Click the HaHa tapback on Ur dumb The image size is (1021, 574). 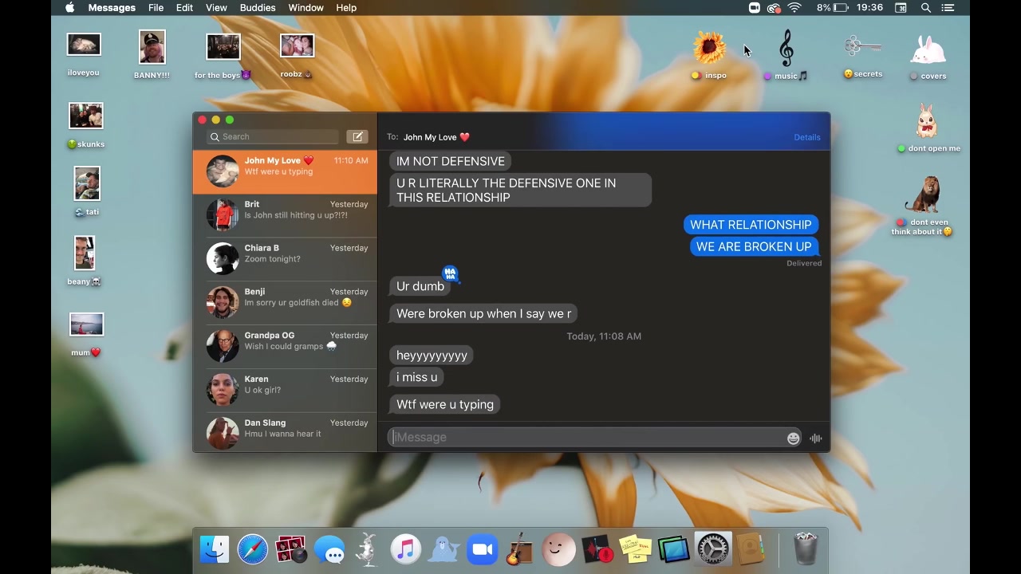click(x=450, y=274)
